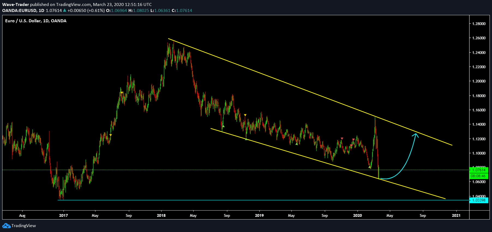Click the 1.03398 horizontal line price label
Viewport: 492px width, 232px height.
479,200
